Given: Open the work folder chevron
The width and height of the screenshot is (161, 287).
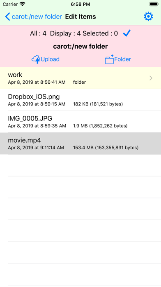Looking at the screenshot, I should (x=151, y=78).
